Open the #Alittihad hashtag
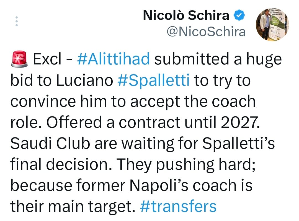299x221 pixels. point(114,59)
